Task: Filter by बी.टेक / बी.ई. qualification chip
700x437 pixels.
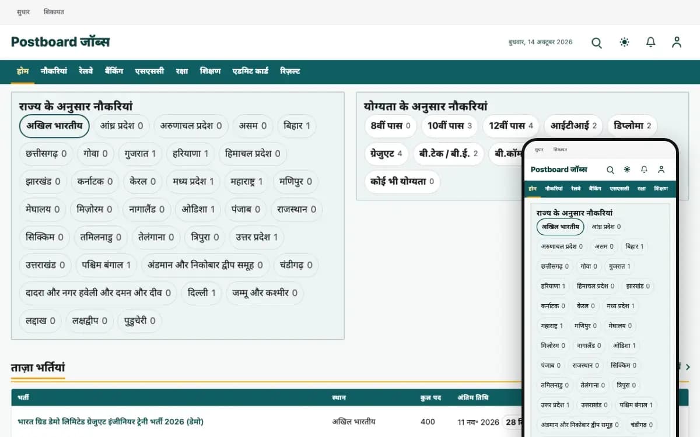Action: (449, 154)
